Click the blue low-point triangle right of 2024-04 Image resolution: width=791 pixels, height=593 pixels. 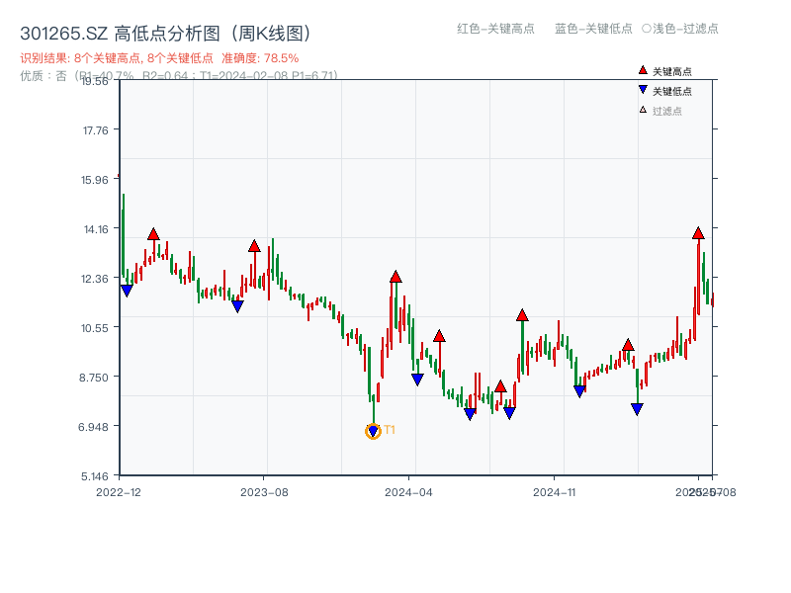[417, 380]
